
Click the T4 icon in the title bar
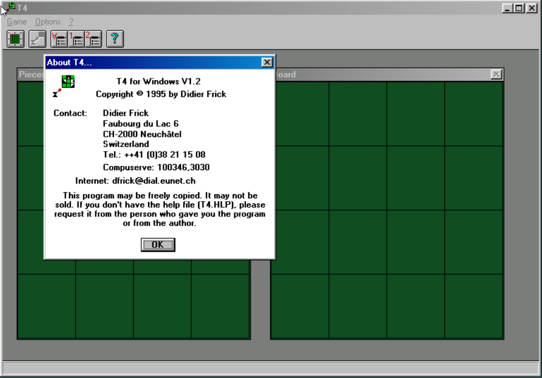click(x=12, y=7)
